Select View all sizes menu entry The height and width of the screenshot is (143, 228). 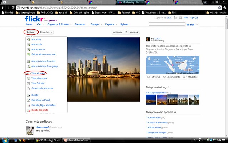[38, 73]
